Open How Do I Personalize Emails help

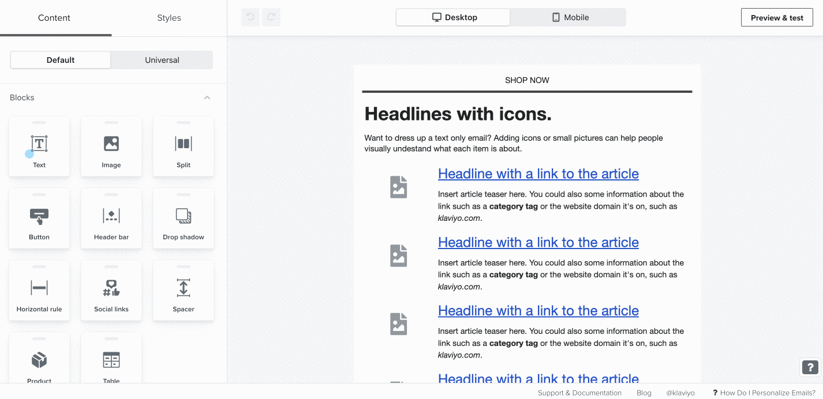(x=764, y=393)
